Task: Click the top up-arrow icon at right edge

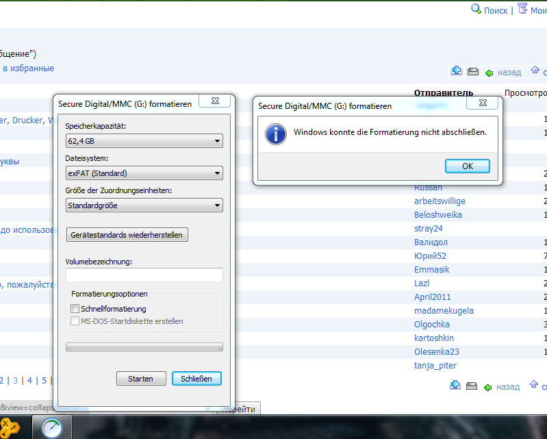Action: click(535, 70)
